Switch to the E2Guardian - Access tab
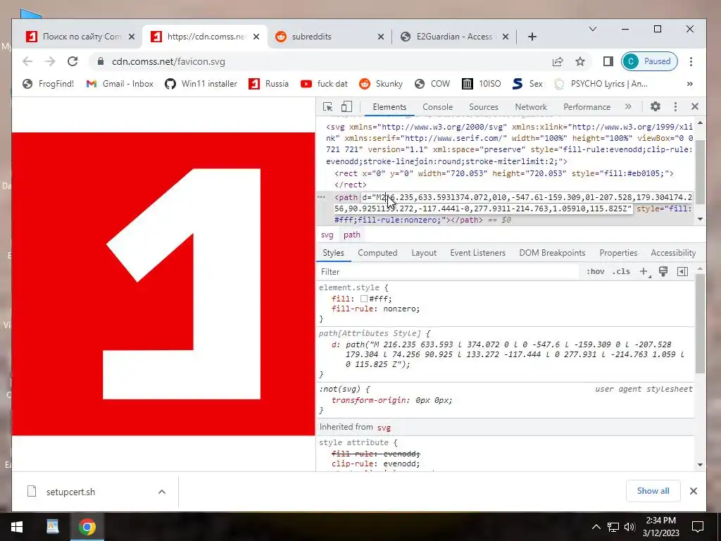This screenshot has width=721, height=541. (x=454, y=37)
